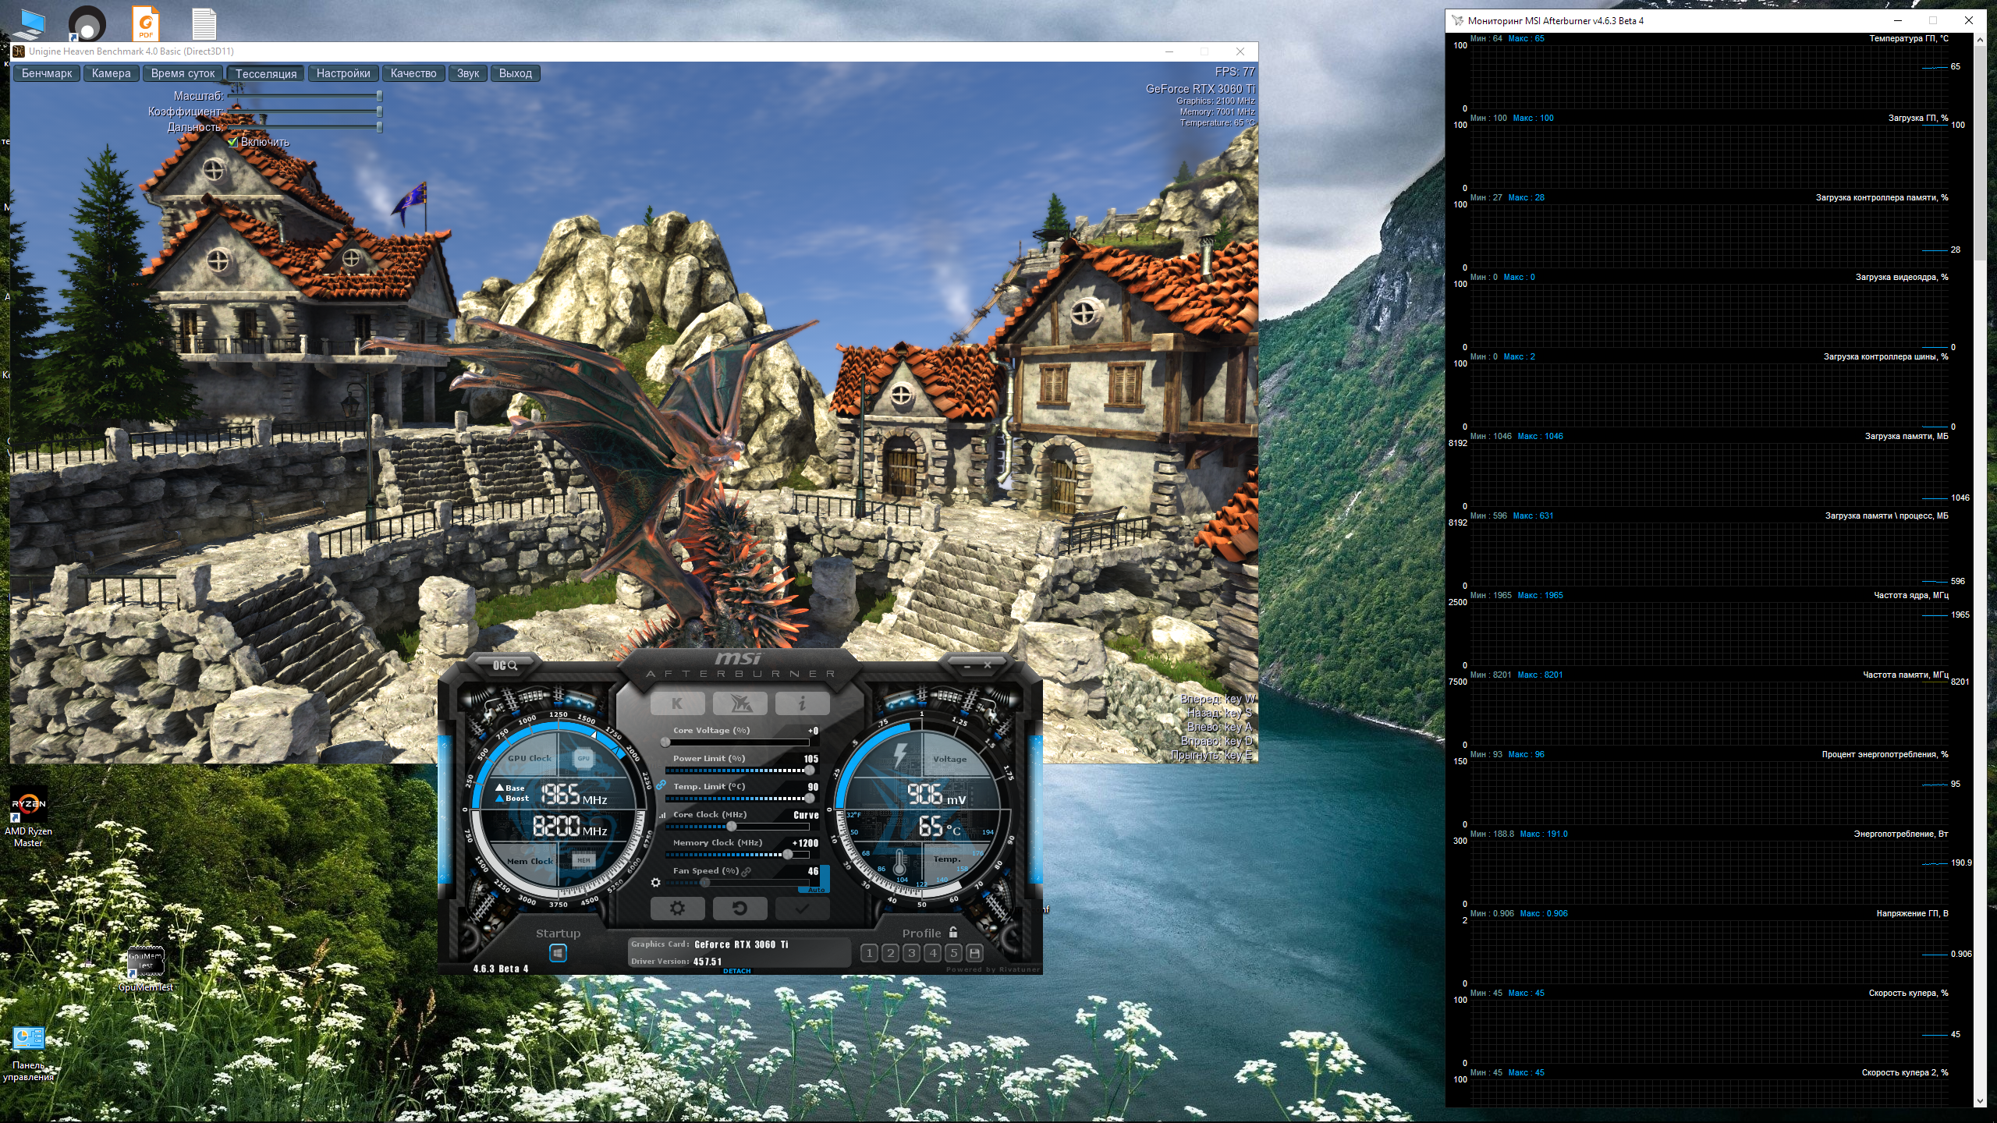Click the Kombustor K button
This screenshot has width=1997, height=1123.
click(677, 703)
